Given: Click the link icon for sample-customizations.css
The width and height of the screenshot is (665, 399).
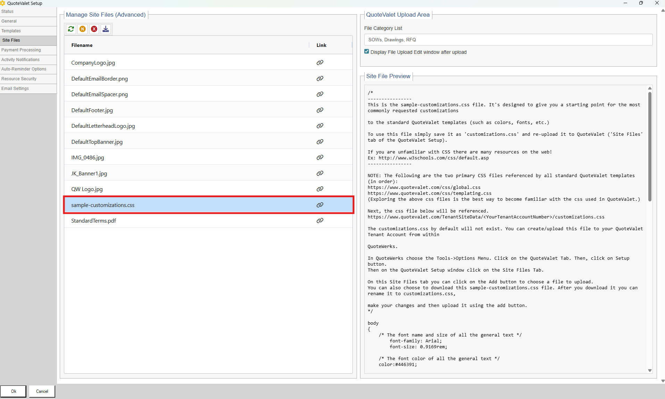Looking at the screenshot, I should [320, 205].
